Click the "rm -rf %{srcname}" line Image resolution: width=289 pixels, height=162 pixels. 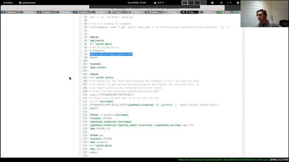pos(102,101)
